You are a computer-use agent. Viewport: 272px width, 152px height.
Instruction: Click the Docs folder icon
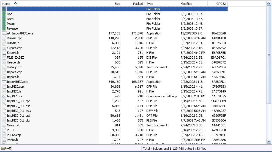[x=4, y=19]
